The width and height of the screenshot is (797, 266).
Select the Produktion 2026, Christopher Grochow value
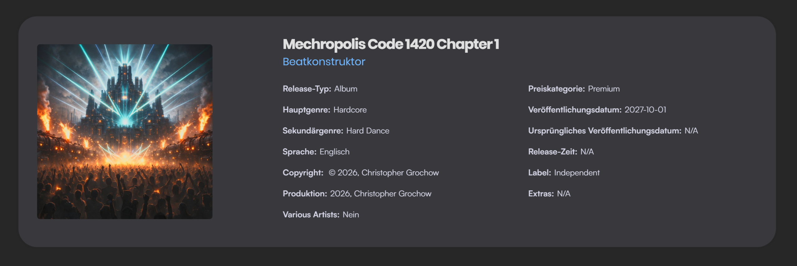380,194
